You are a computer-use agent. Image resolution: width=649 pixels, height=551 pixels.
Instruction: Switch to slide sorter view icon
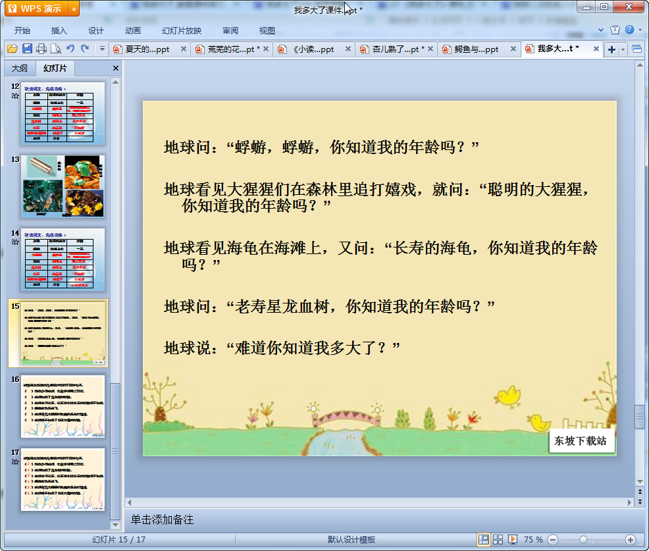[x=498, y=539]
